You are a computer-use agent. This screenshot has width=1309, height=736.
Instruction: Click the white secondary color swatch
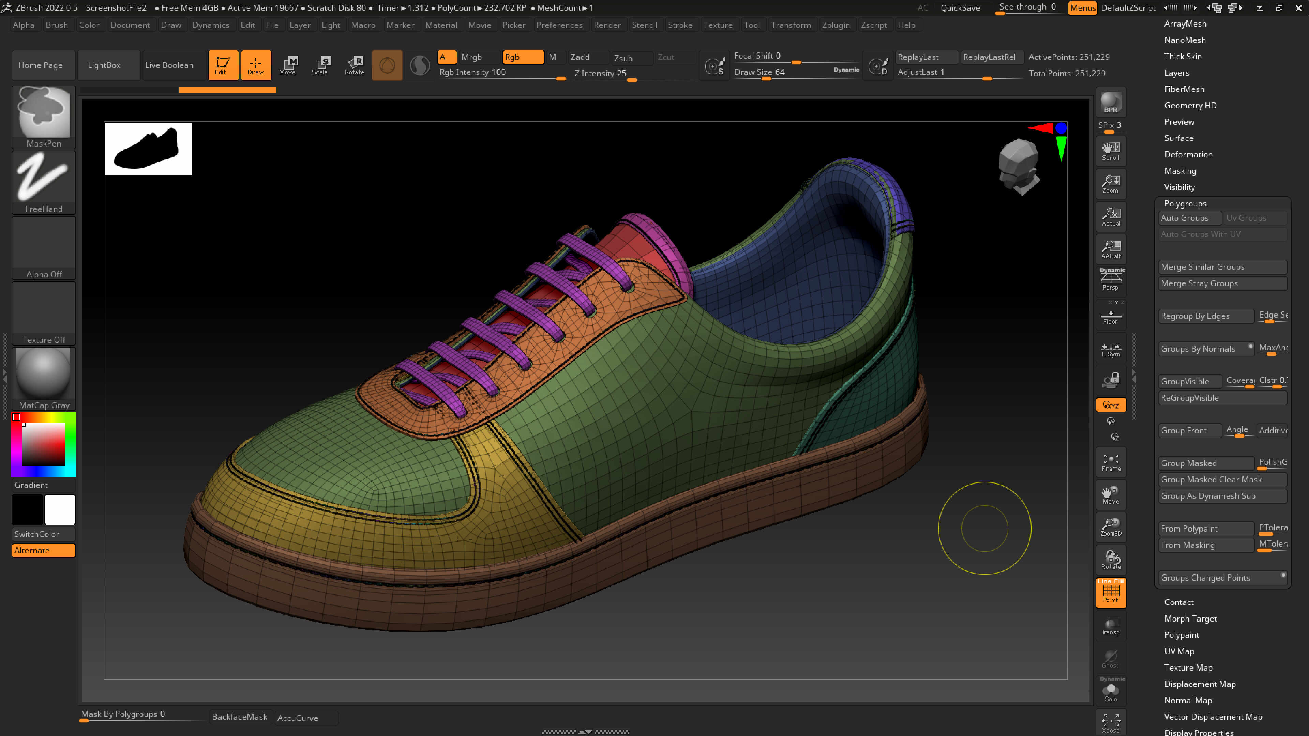(x=60, y=509)
